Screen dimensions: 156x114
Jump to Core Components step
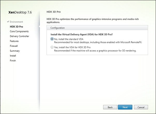click(x=19, y=31)
